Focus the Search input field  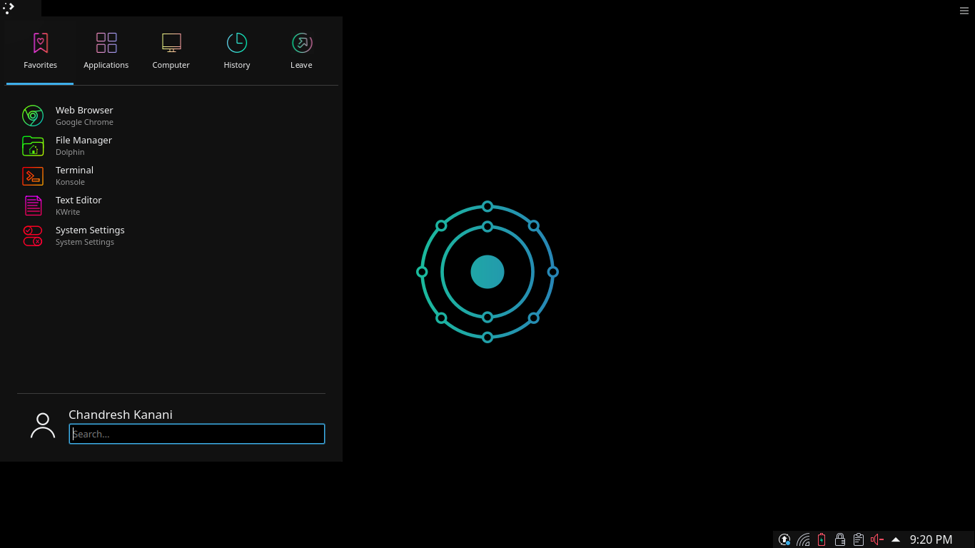pos(197,434)
